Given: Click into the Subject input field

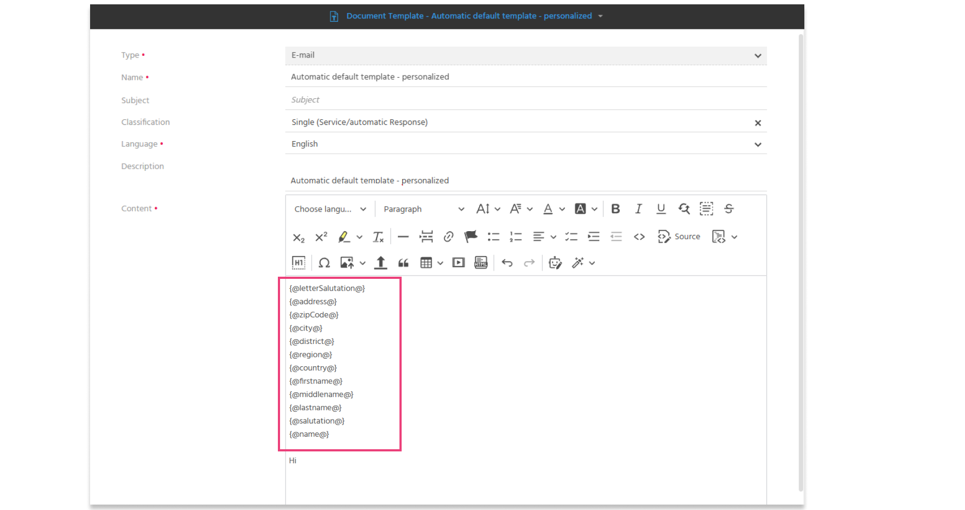Looking at the screenshot, I should [x=526, y=100].
